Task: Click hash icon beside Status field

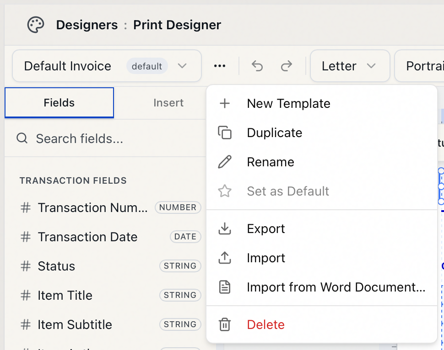Action: click(x=26, y=266)
